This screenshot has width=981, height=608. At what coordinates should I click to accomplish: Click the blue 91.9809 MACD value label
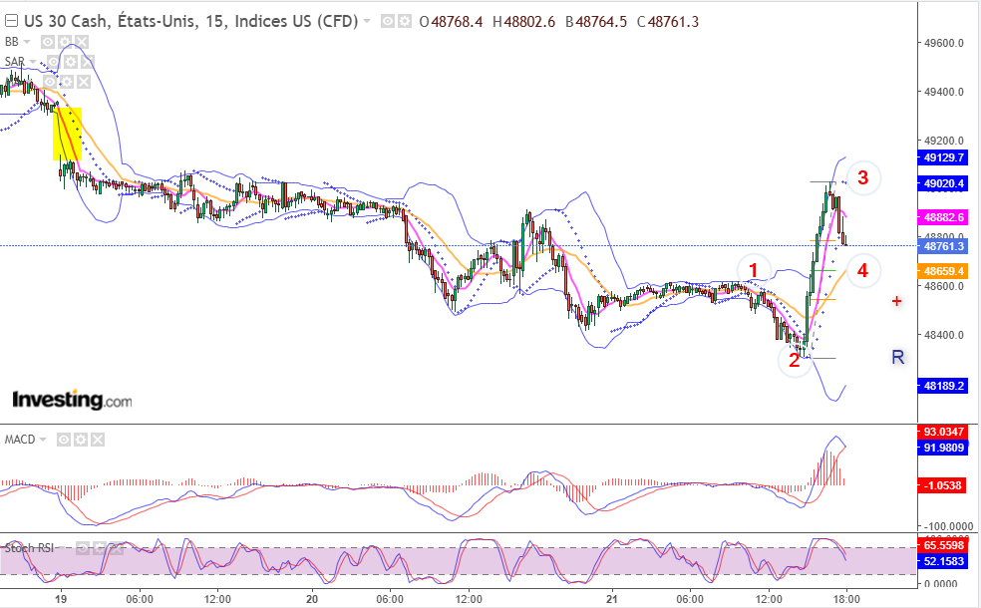943,448
